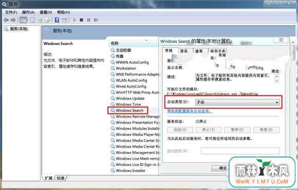298x190 pixels.
Task: Click the Restart service toolbar icon
Action: point(96,20)
